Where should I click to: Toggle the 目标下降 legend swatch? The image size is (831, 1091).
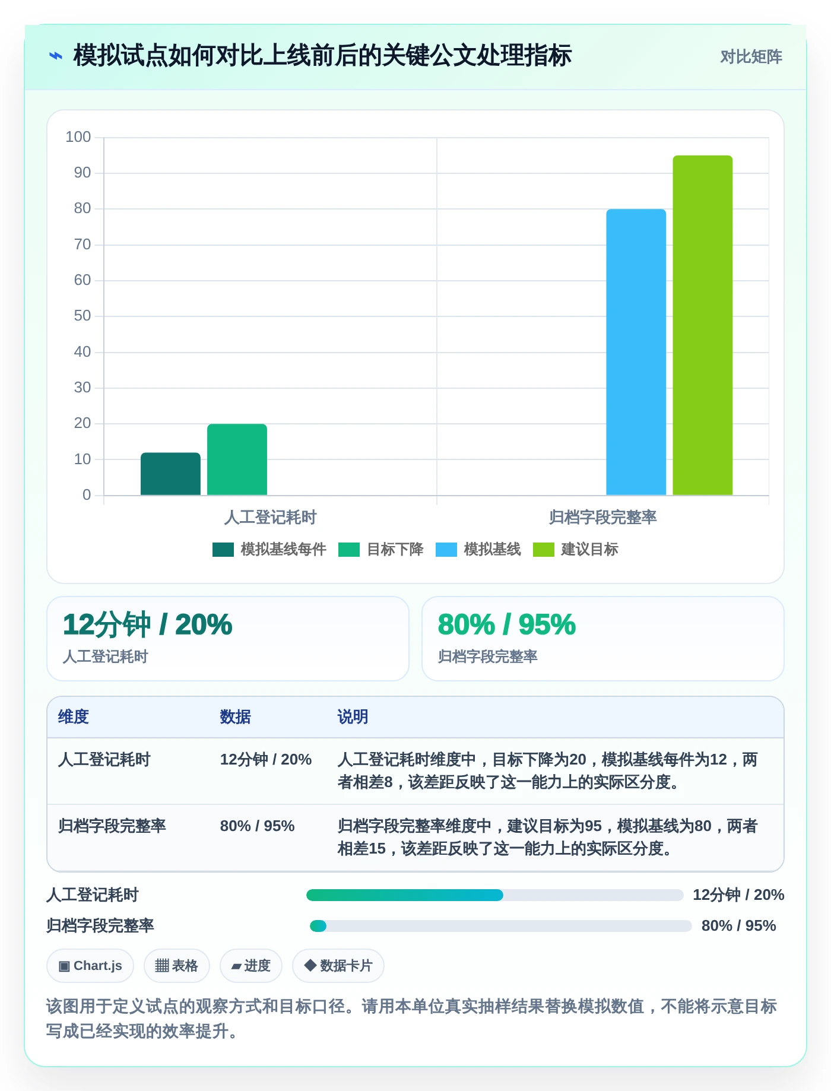tap(349, 550)
